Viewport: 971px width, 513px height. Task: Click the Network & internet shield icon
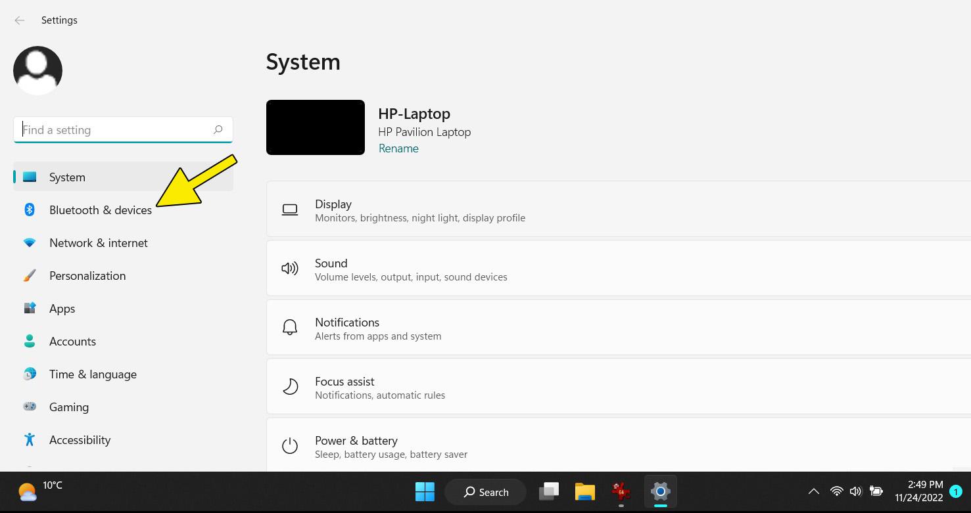tap(30, 242)
